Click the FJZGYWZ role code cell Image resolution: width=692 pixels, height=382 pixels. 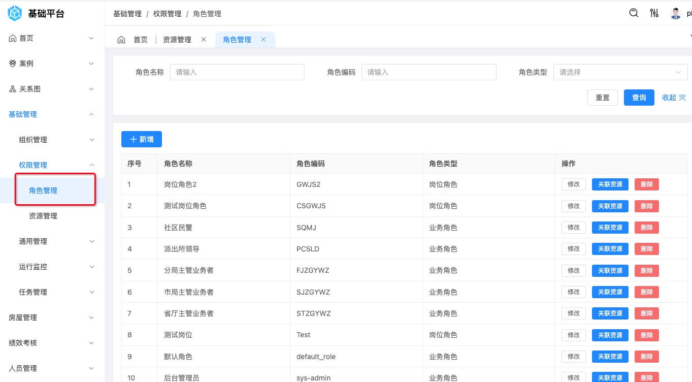point(356,270)
